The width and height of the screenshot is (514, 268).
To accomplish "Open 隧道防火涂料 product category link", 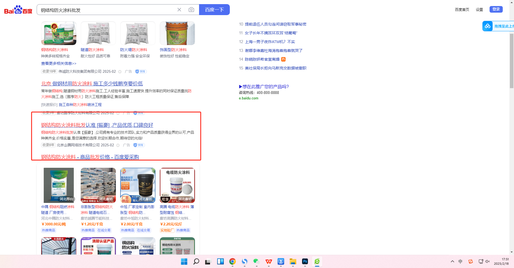I will (92, 50).
